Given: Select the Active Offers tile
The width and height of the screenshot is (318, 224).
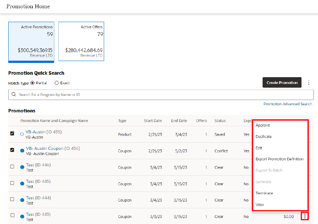Looking at the screenshot, I should tap(81, 41).
